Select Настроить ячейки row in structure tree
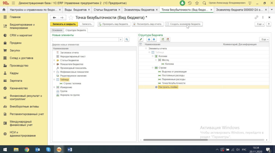 click(168, 87)
